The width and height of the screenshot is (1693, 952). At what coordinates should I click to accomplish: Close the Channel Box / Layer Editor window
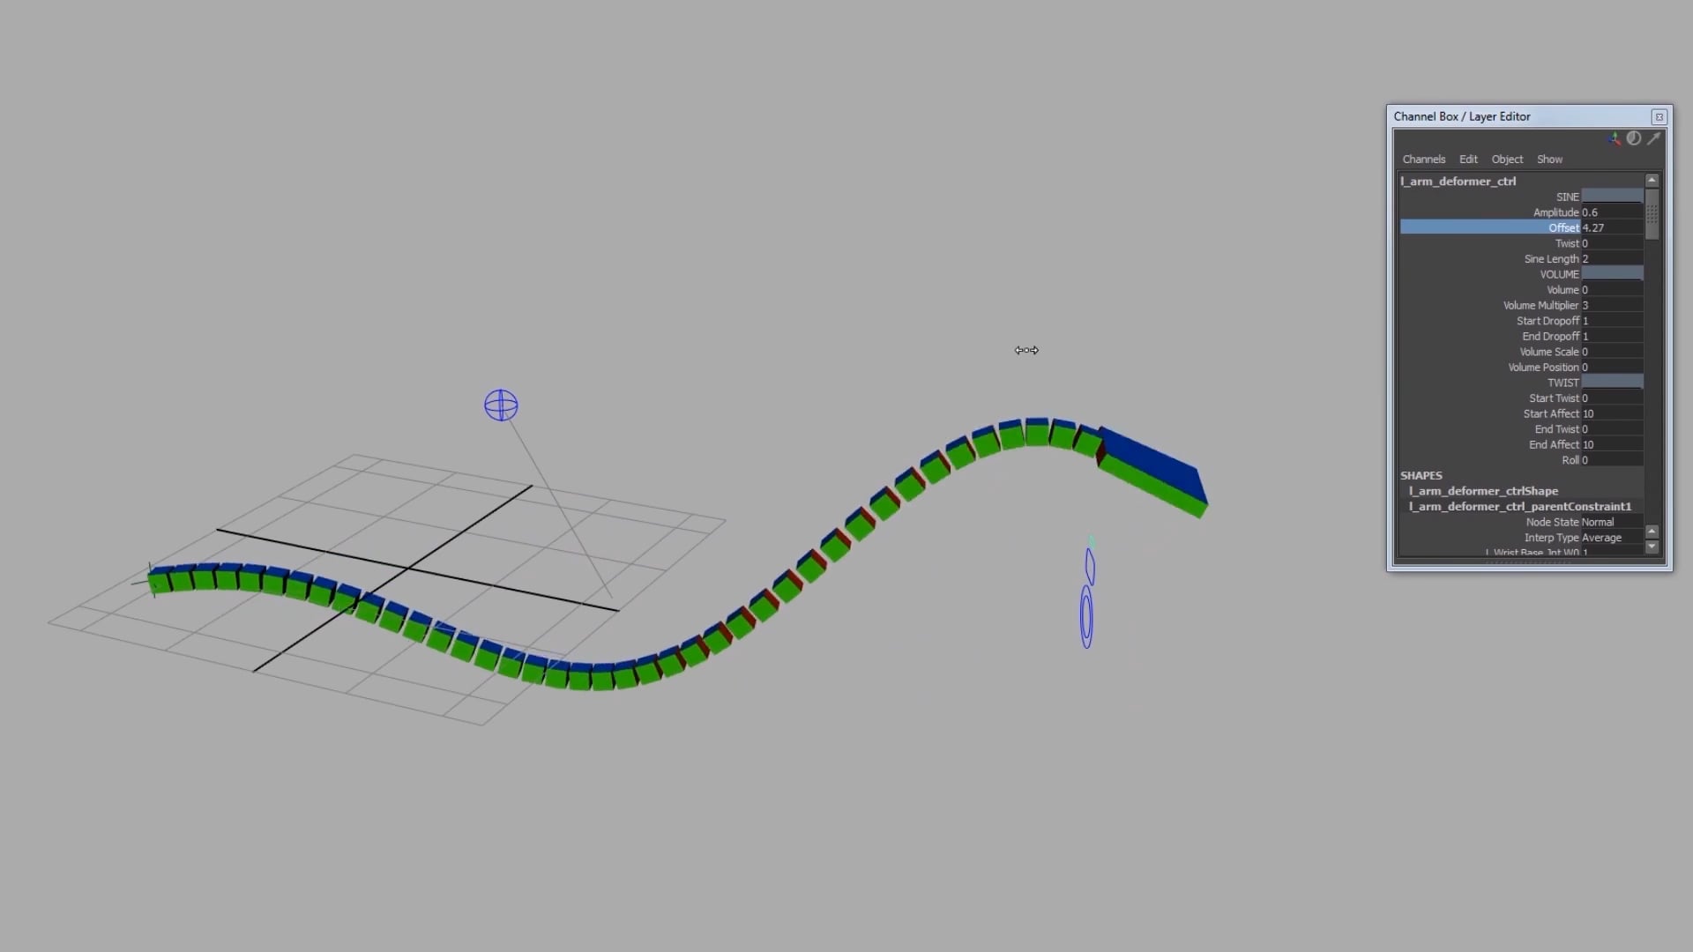[1659, 116]
